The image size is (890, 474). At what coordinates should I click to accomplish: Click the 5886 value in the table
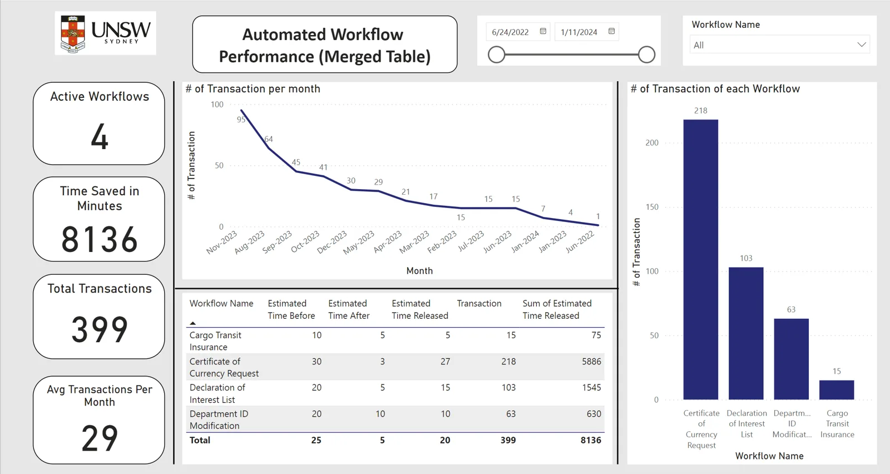pyautogui.click(x=591, y=361)
